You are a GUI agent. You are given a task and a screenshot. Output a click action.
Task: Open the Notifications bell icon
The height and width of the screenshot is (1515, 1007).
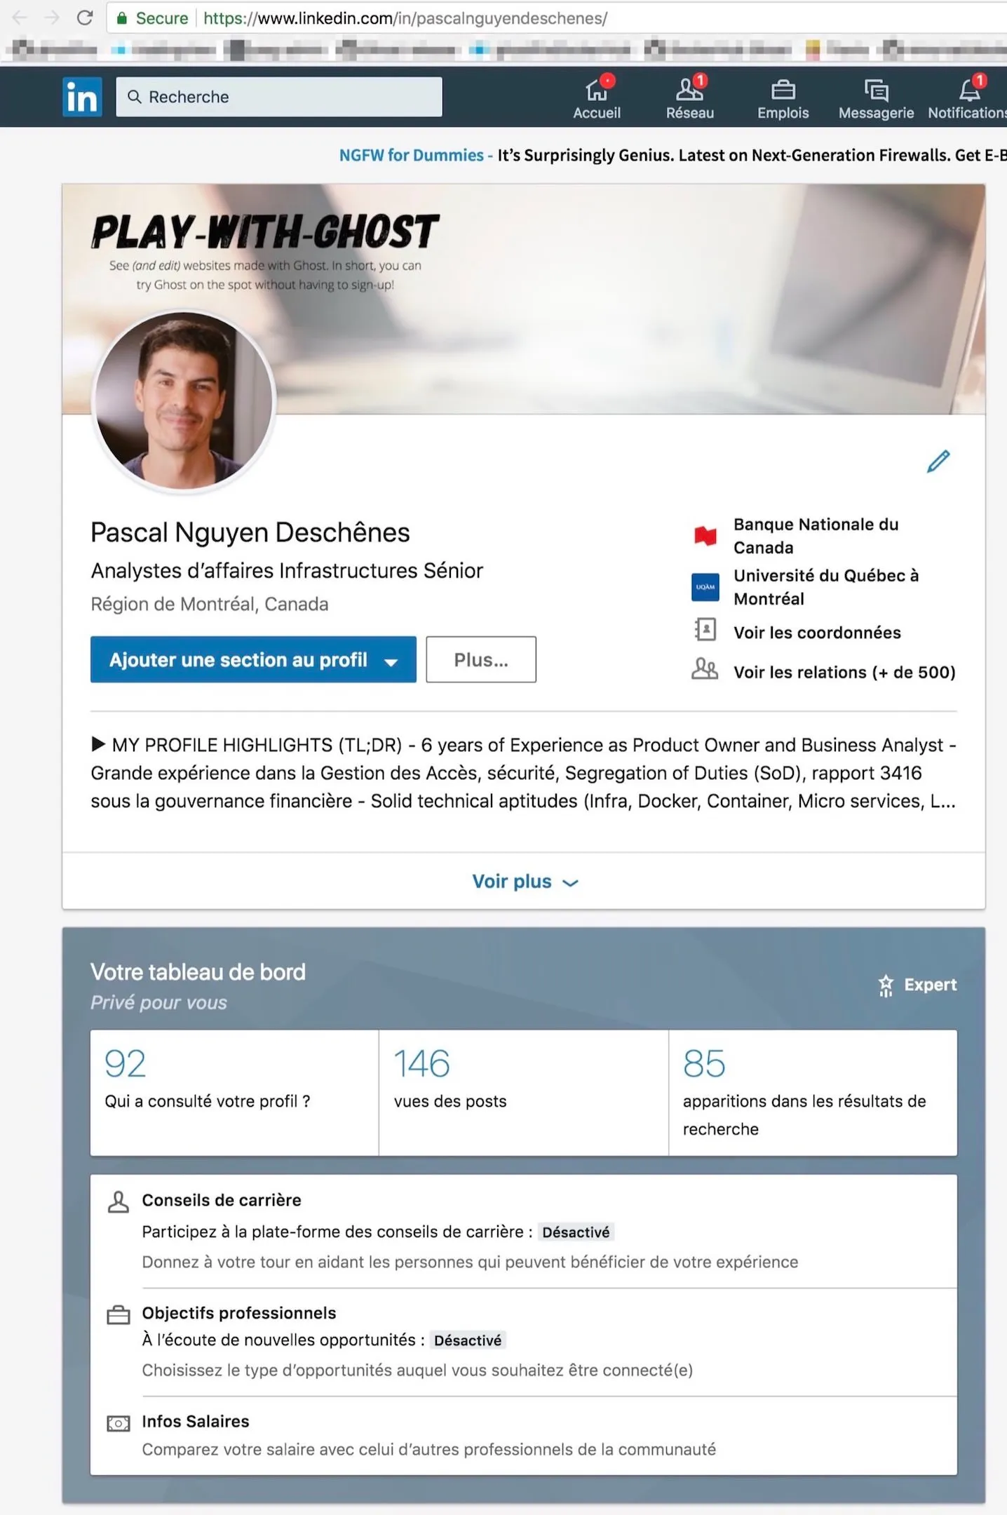pyautogui.click(x=970, y=90)
